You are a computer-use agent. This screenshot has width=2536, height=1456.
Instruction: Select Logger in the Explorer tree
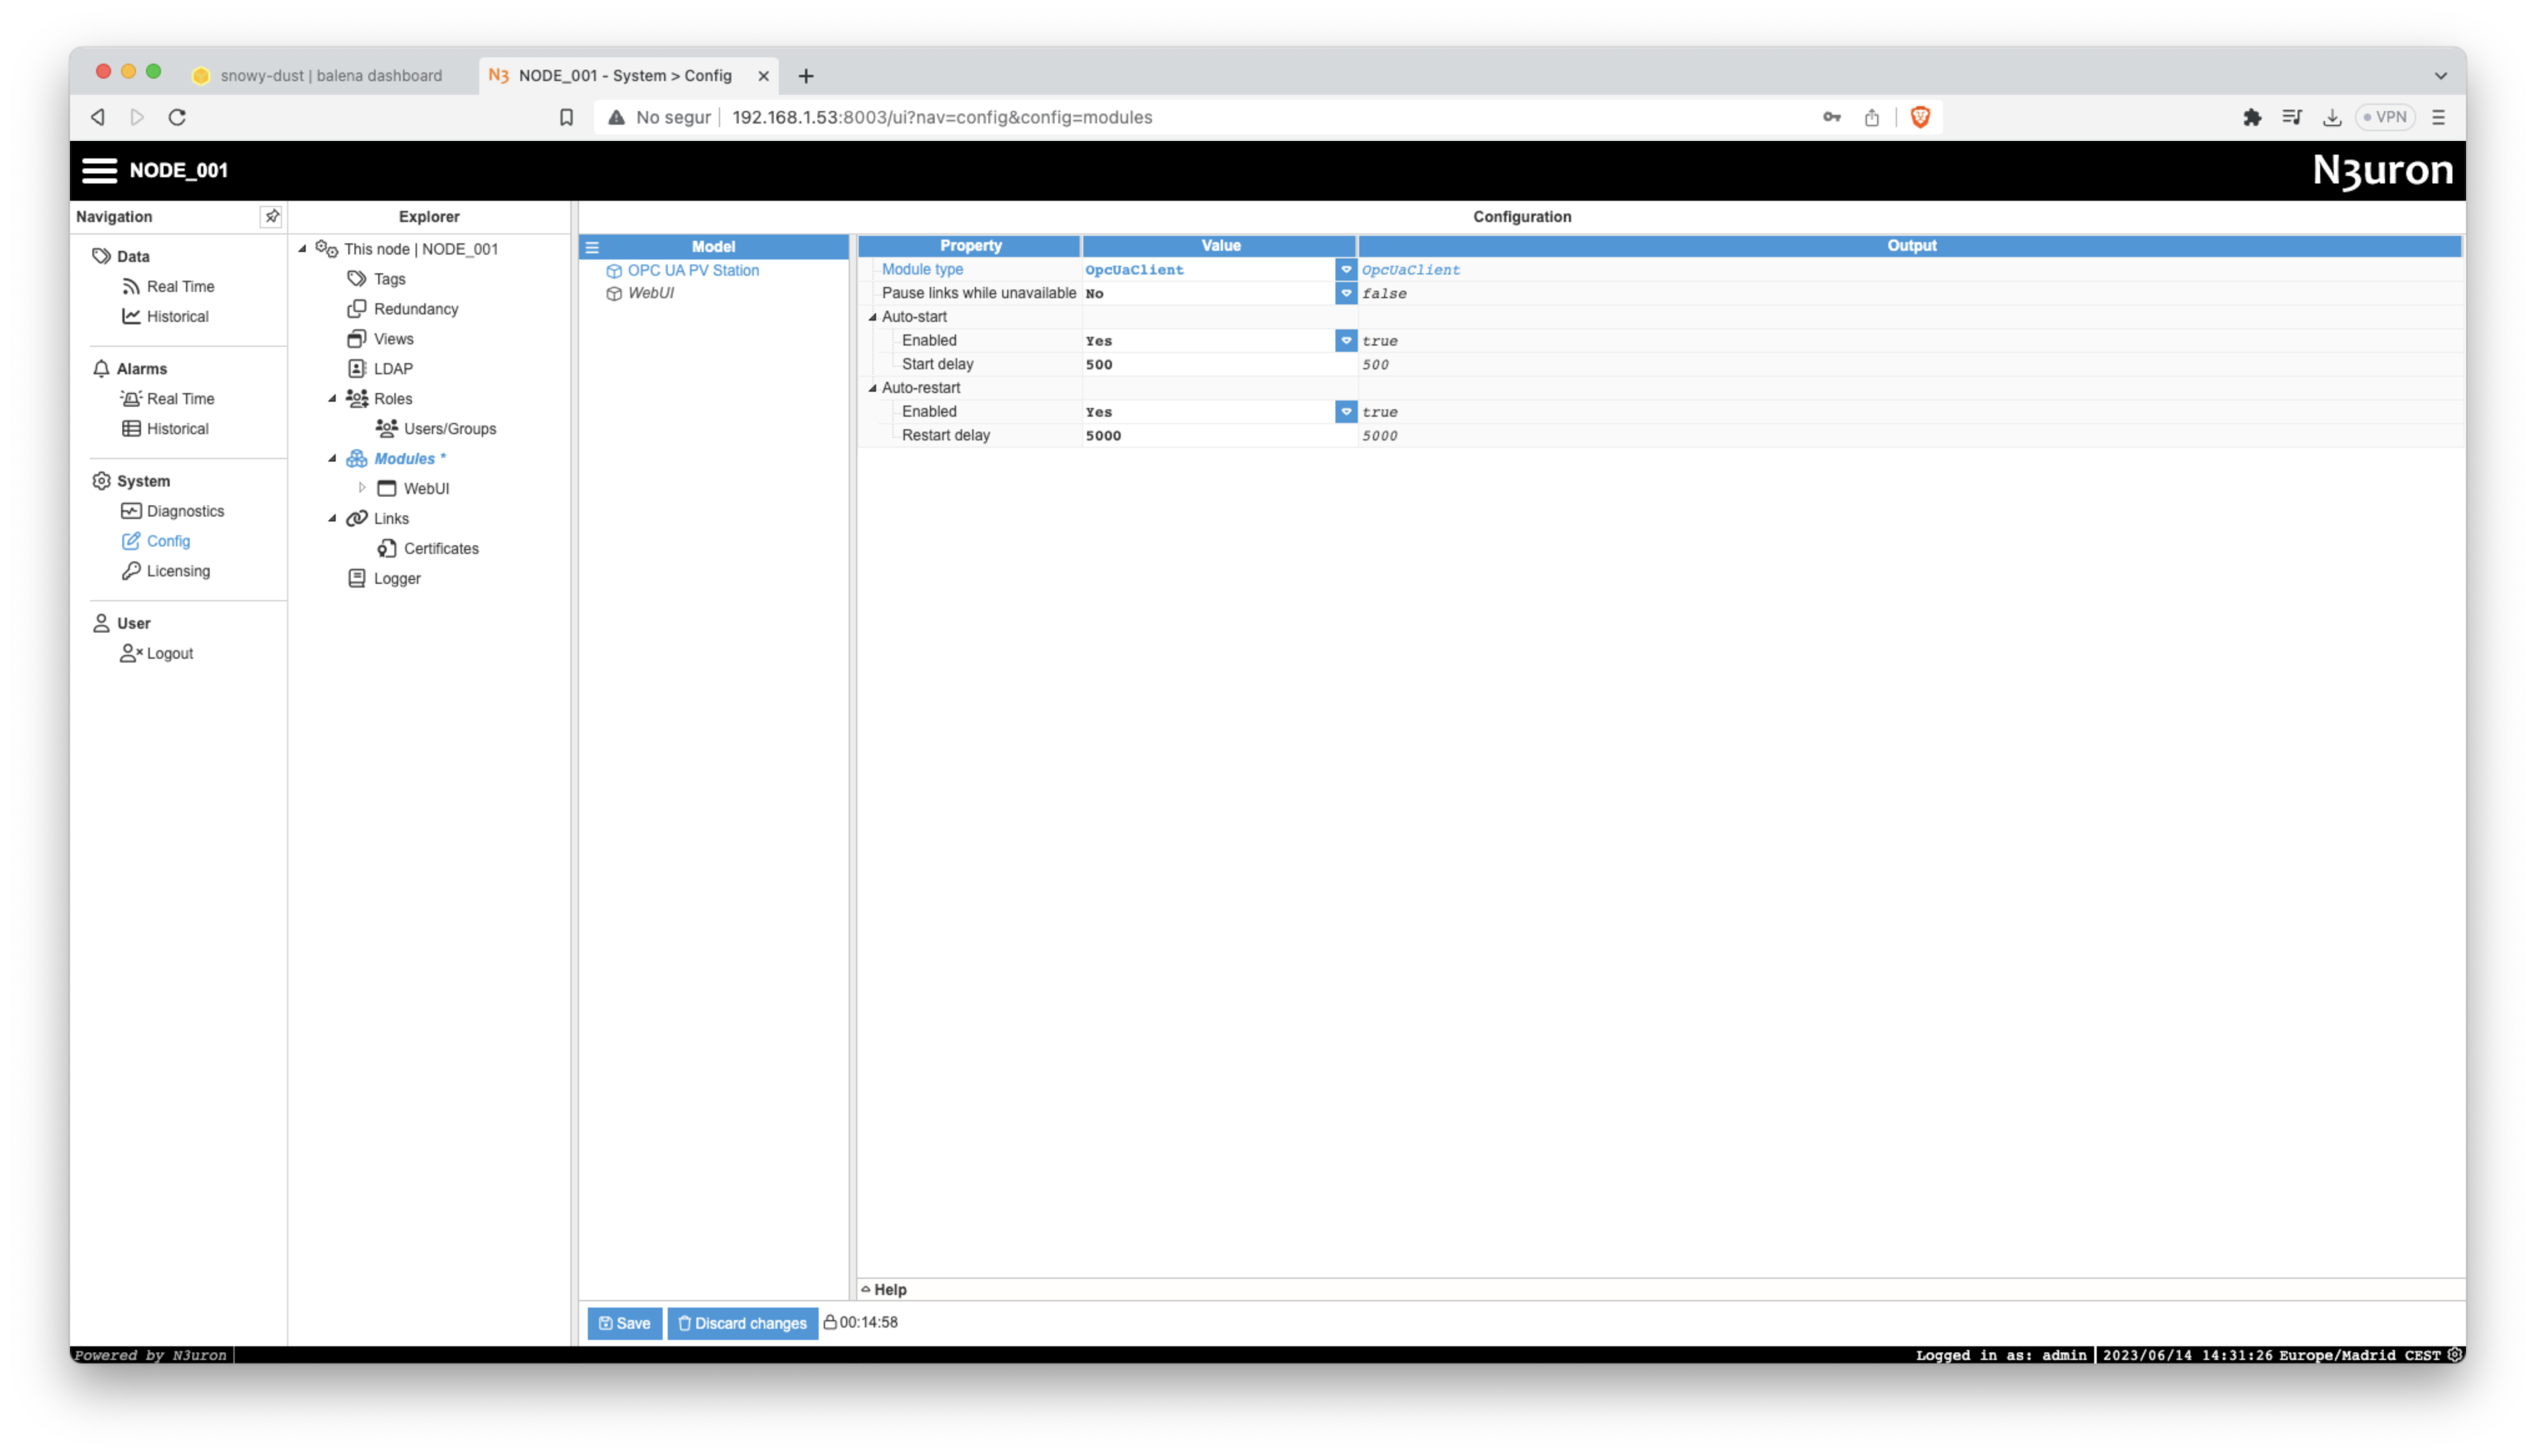pos(396,578)
